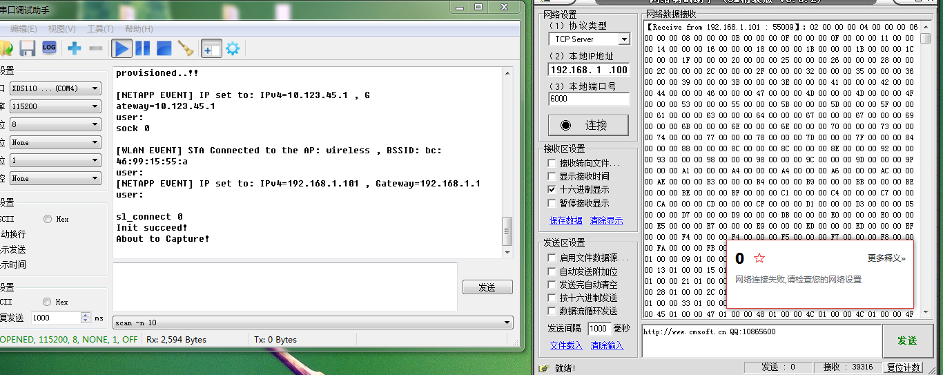
Task: Select the Hex radio in receive settings
Action: (x=48, y=219)
